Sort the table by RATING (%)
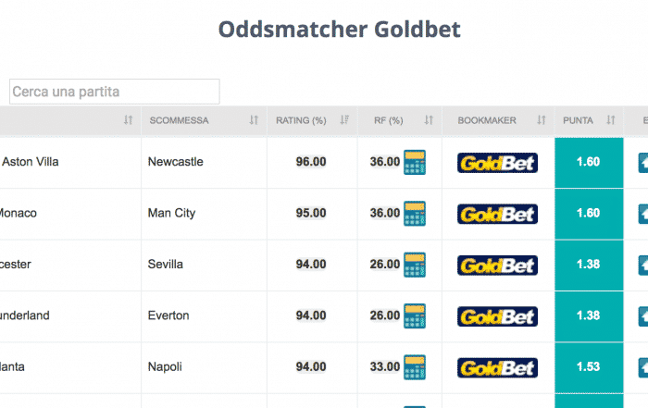The image size is (648, 408). pos(344,120)
